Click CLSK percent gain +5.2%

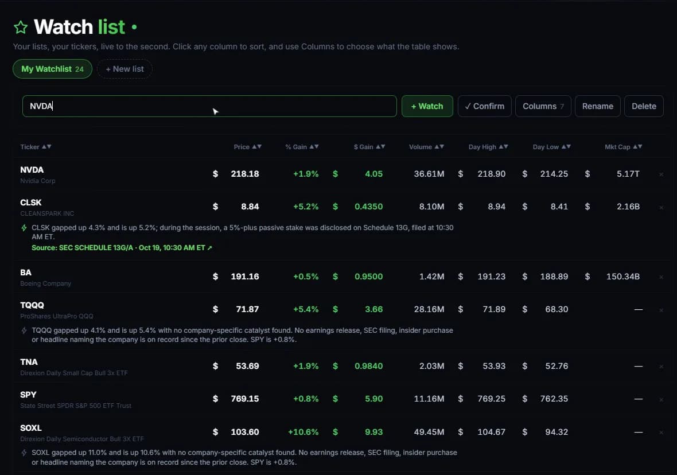[306, 207]
